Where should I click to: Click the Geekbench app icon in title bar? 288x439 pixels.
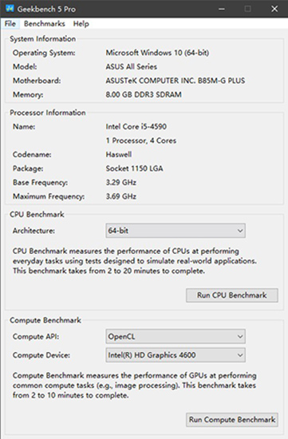click(10, 9)
